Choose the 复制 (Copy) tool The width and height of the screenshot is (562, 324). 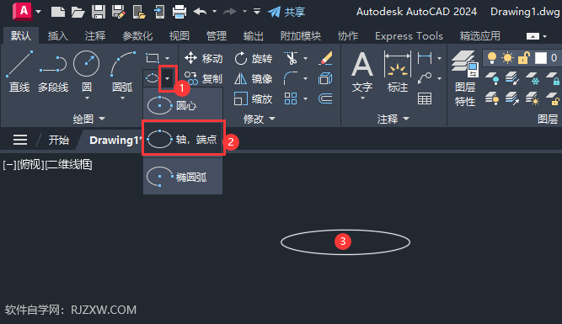coord(203,78)
